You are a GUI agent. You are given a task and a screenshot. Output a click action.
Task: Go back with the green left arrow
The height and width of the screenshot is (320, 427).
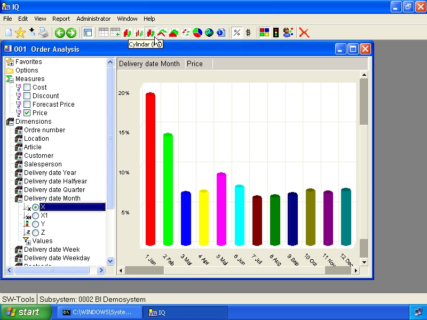(x=60, y=33)
